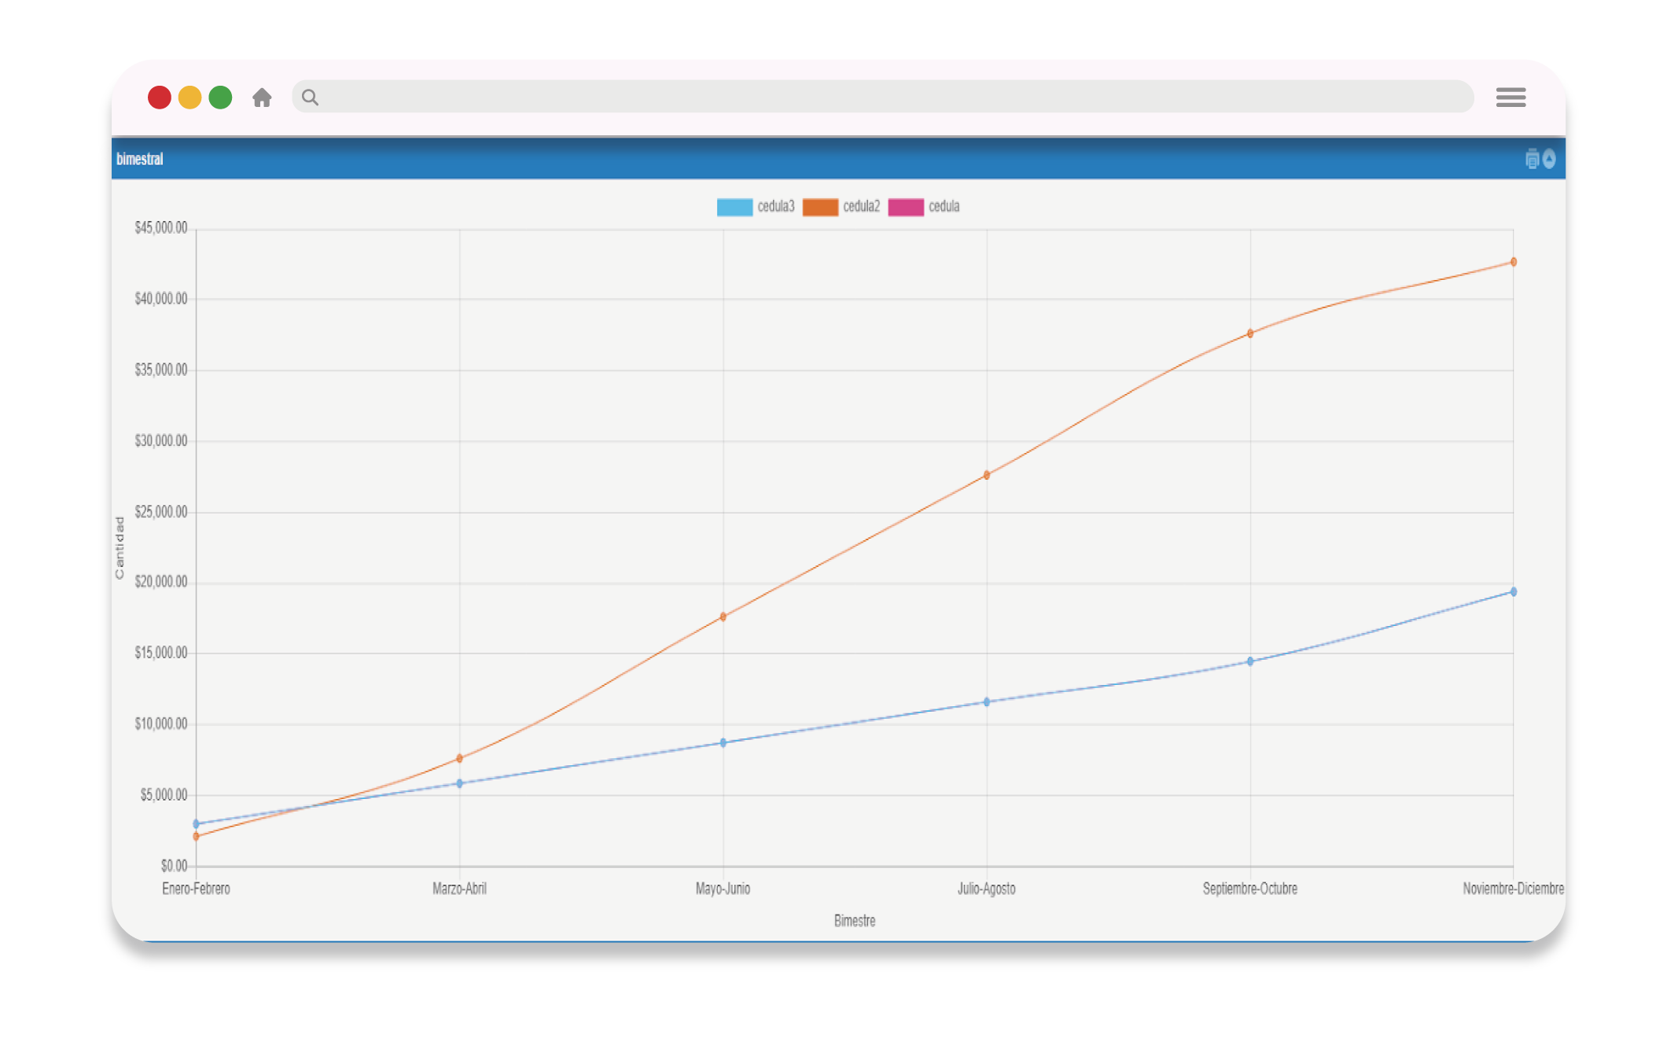The image size is (1678, 1042).
Task: Click inside the address search field
Action: [881, 97]
